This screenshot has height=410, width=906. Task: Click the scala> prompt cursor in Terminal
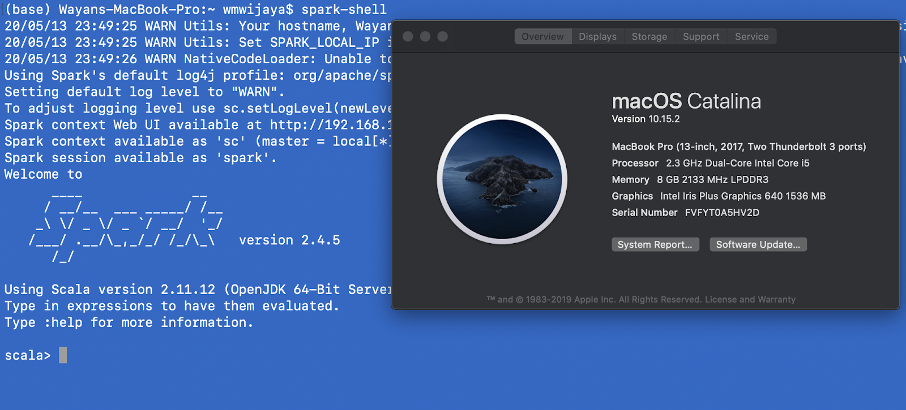click(x=63, y=355)
